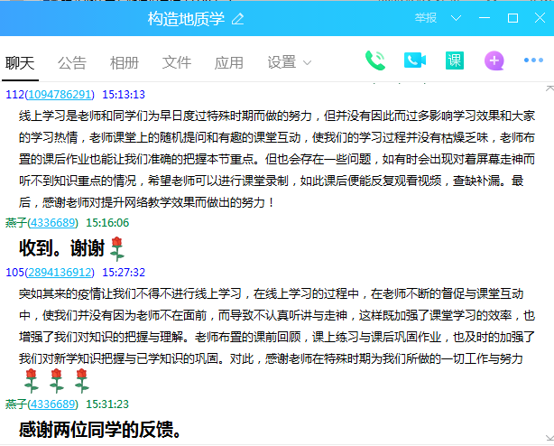Start a group video call
Screen dimensions: 554x446
[415, 60]
